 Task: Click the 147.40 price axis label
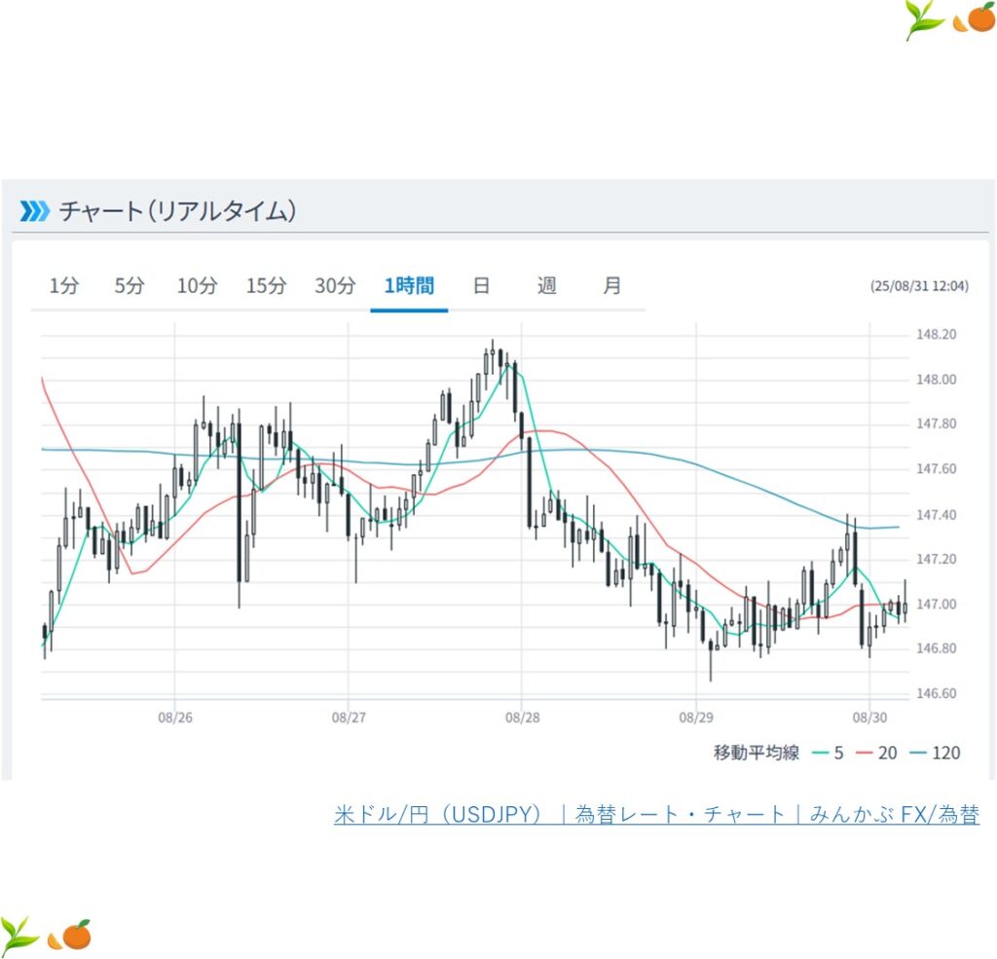(936, 514)
